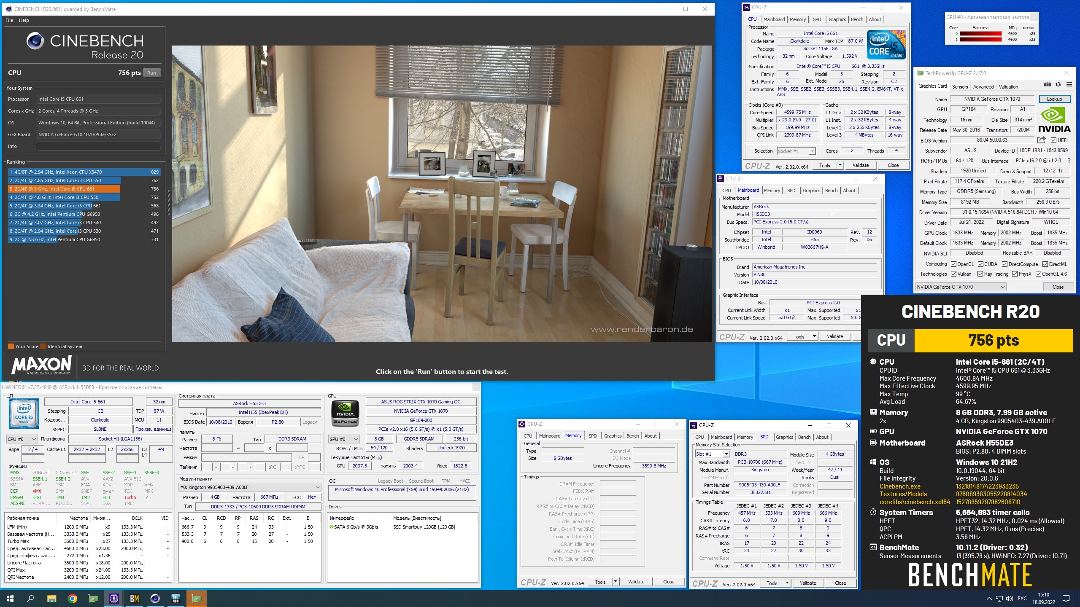Screen dimensions: 1080x607
Task: Click the network icon in the system tray
Action: pyautogui.click(x=999, y=599)
